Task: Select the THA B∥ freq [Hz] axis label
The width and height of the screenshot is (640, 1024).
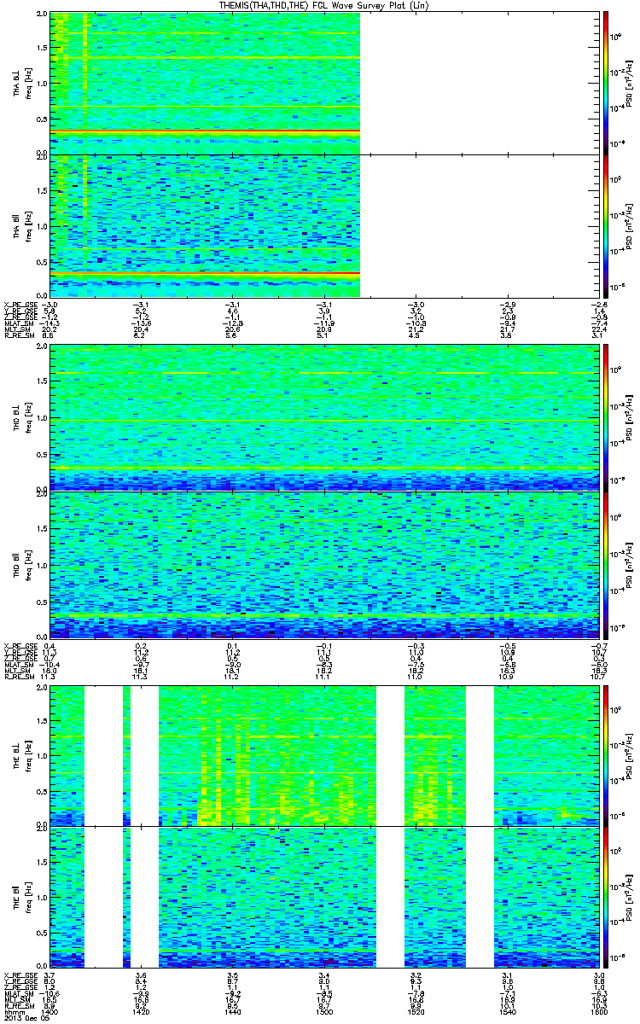Action: [22, 226]
